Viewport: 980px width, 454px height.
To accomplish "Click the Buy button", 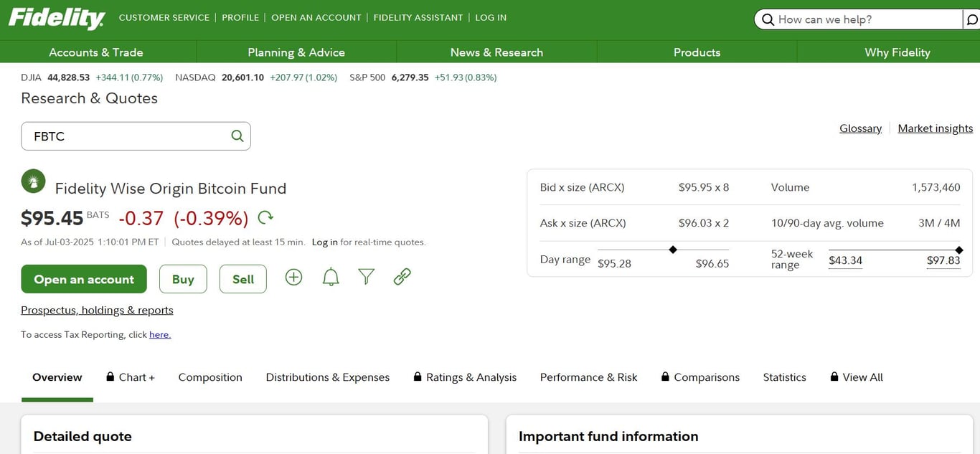I will [183, 278].
